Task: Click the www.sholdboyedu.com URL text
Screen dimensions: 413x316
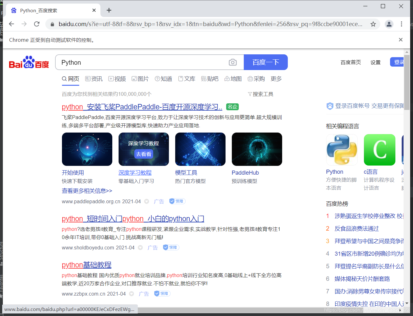Action: click(88, 248)
